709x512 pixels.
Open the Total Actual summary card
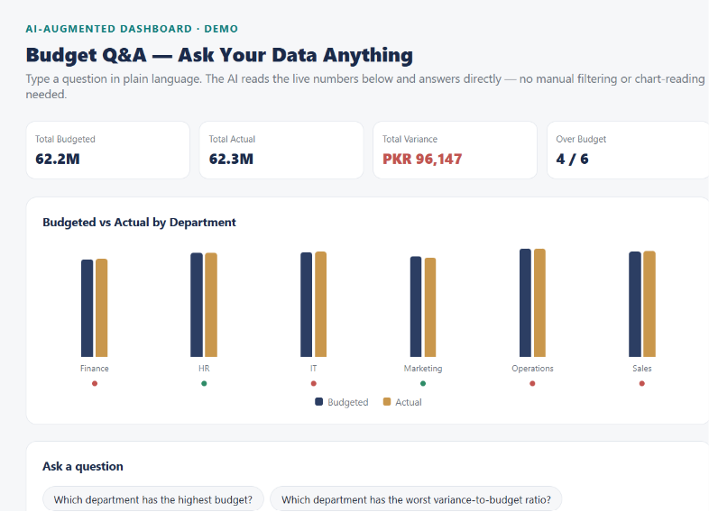click(x=281, y=150)
